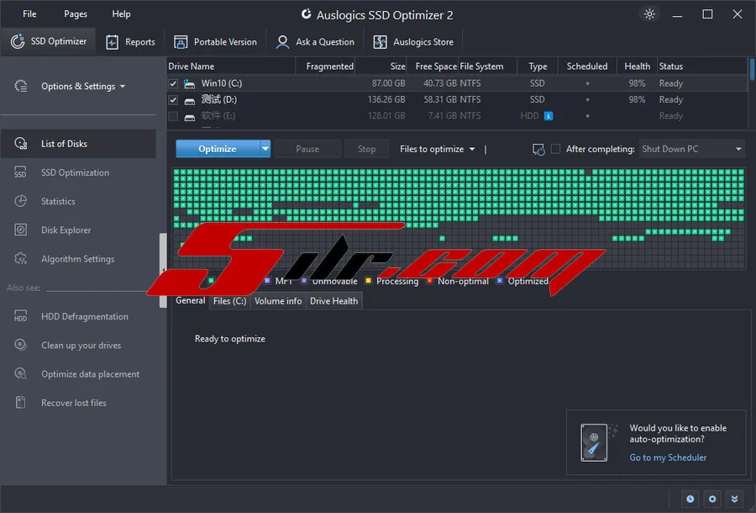This screenshot has height=513, width=756.
Task: Click the clock icon in the status bar
Action: (x=690, y=499)
